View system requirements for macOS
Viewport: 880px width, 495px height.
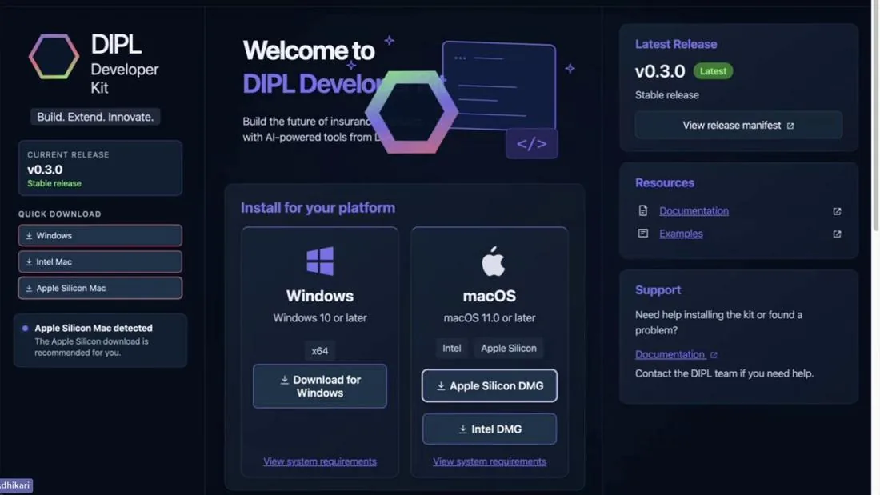coord(490,461)
